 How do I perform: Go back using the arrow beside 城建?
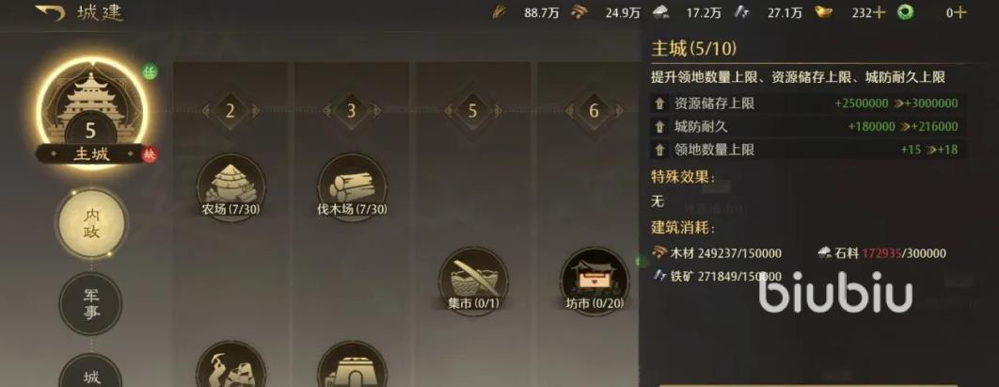tap(51, 12)
